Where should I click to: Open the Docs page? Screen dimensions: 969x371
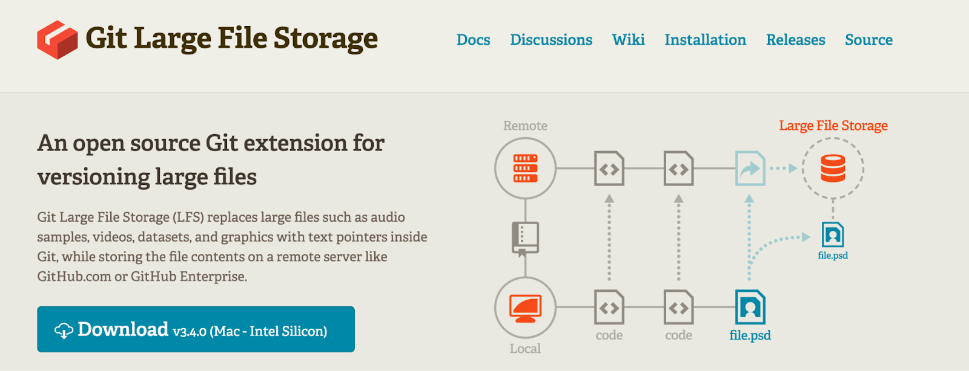click(x=473, y=40)
